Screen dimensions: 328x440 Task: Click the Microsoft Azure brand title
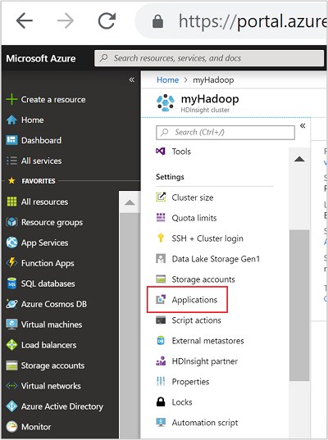click(x=41, y=58)
